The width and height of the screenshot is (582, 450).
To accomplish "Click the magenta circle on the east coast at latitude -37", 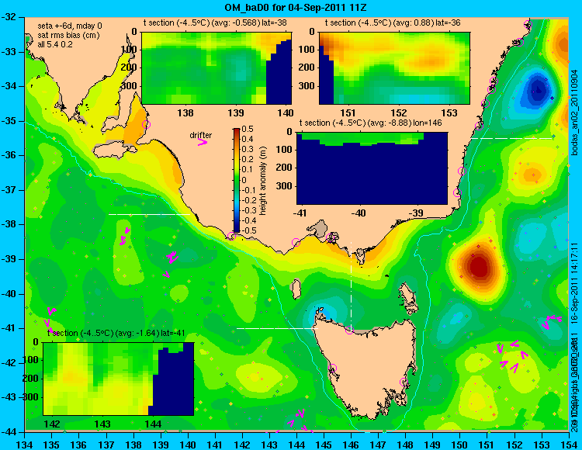I will tap(457, 192).
